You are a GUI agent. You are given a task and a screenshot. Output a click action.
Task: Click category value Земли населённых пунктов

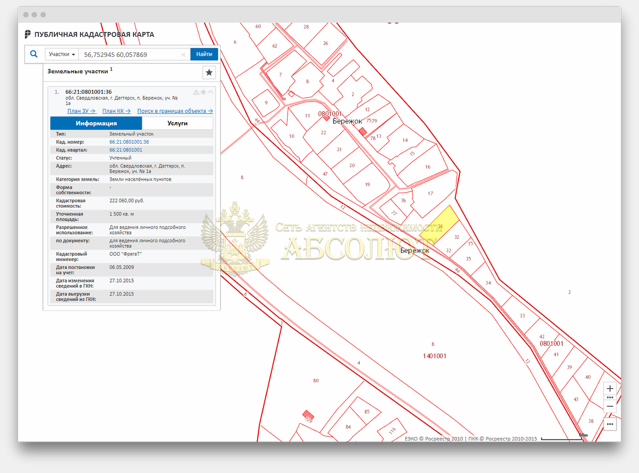(140, 179)
